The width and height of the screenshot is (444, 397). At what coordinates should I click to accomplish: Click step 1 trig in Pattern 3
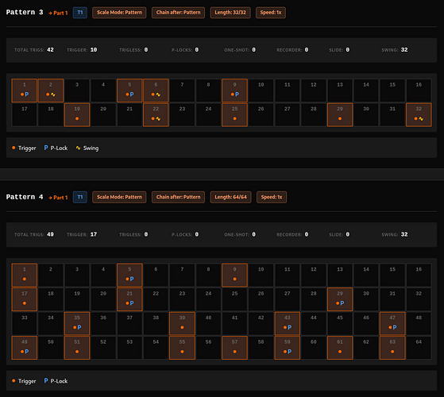(25, 91)
